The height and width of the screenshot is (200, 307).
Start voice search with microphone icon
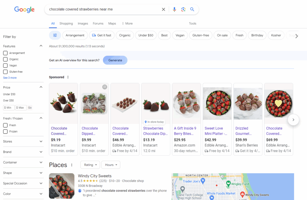point(174,9)
